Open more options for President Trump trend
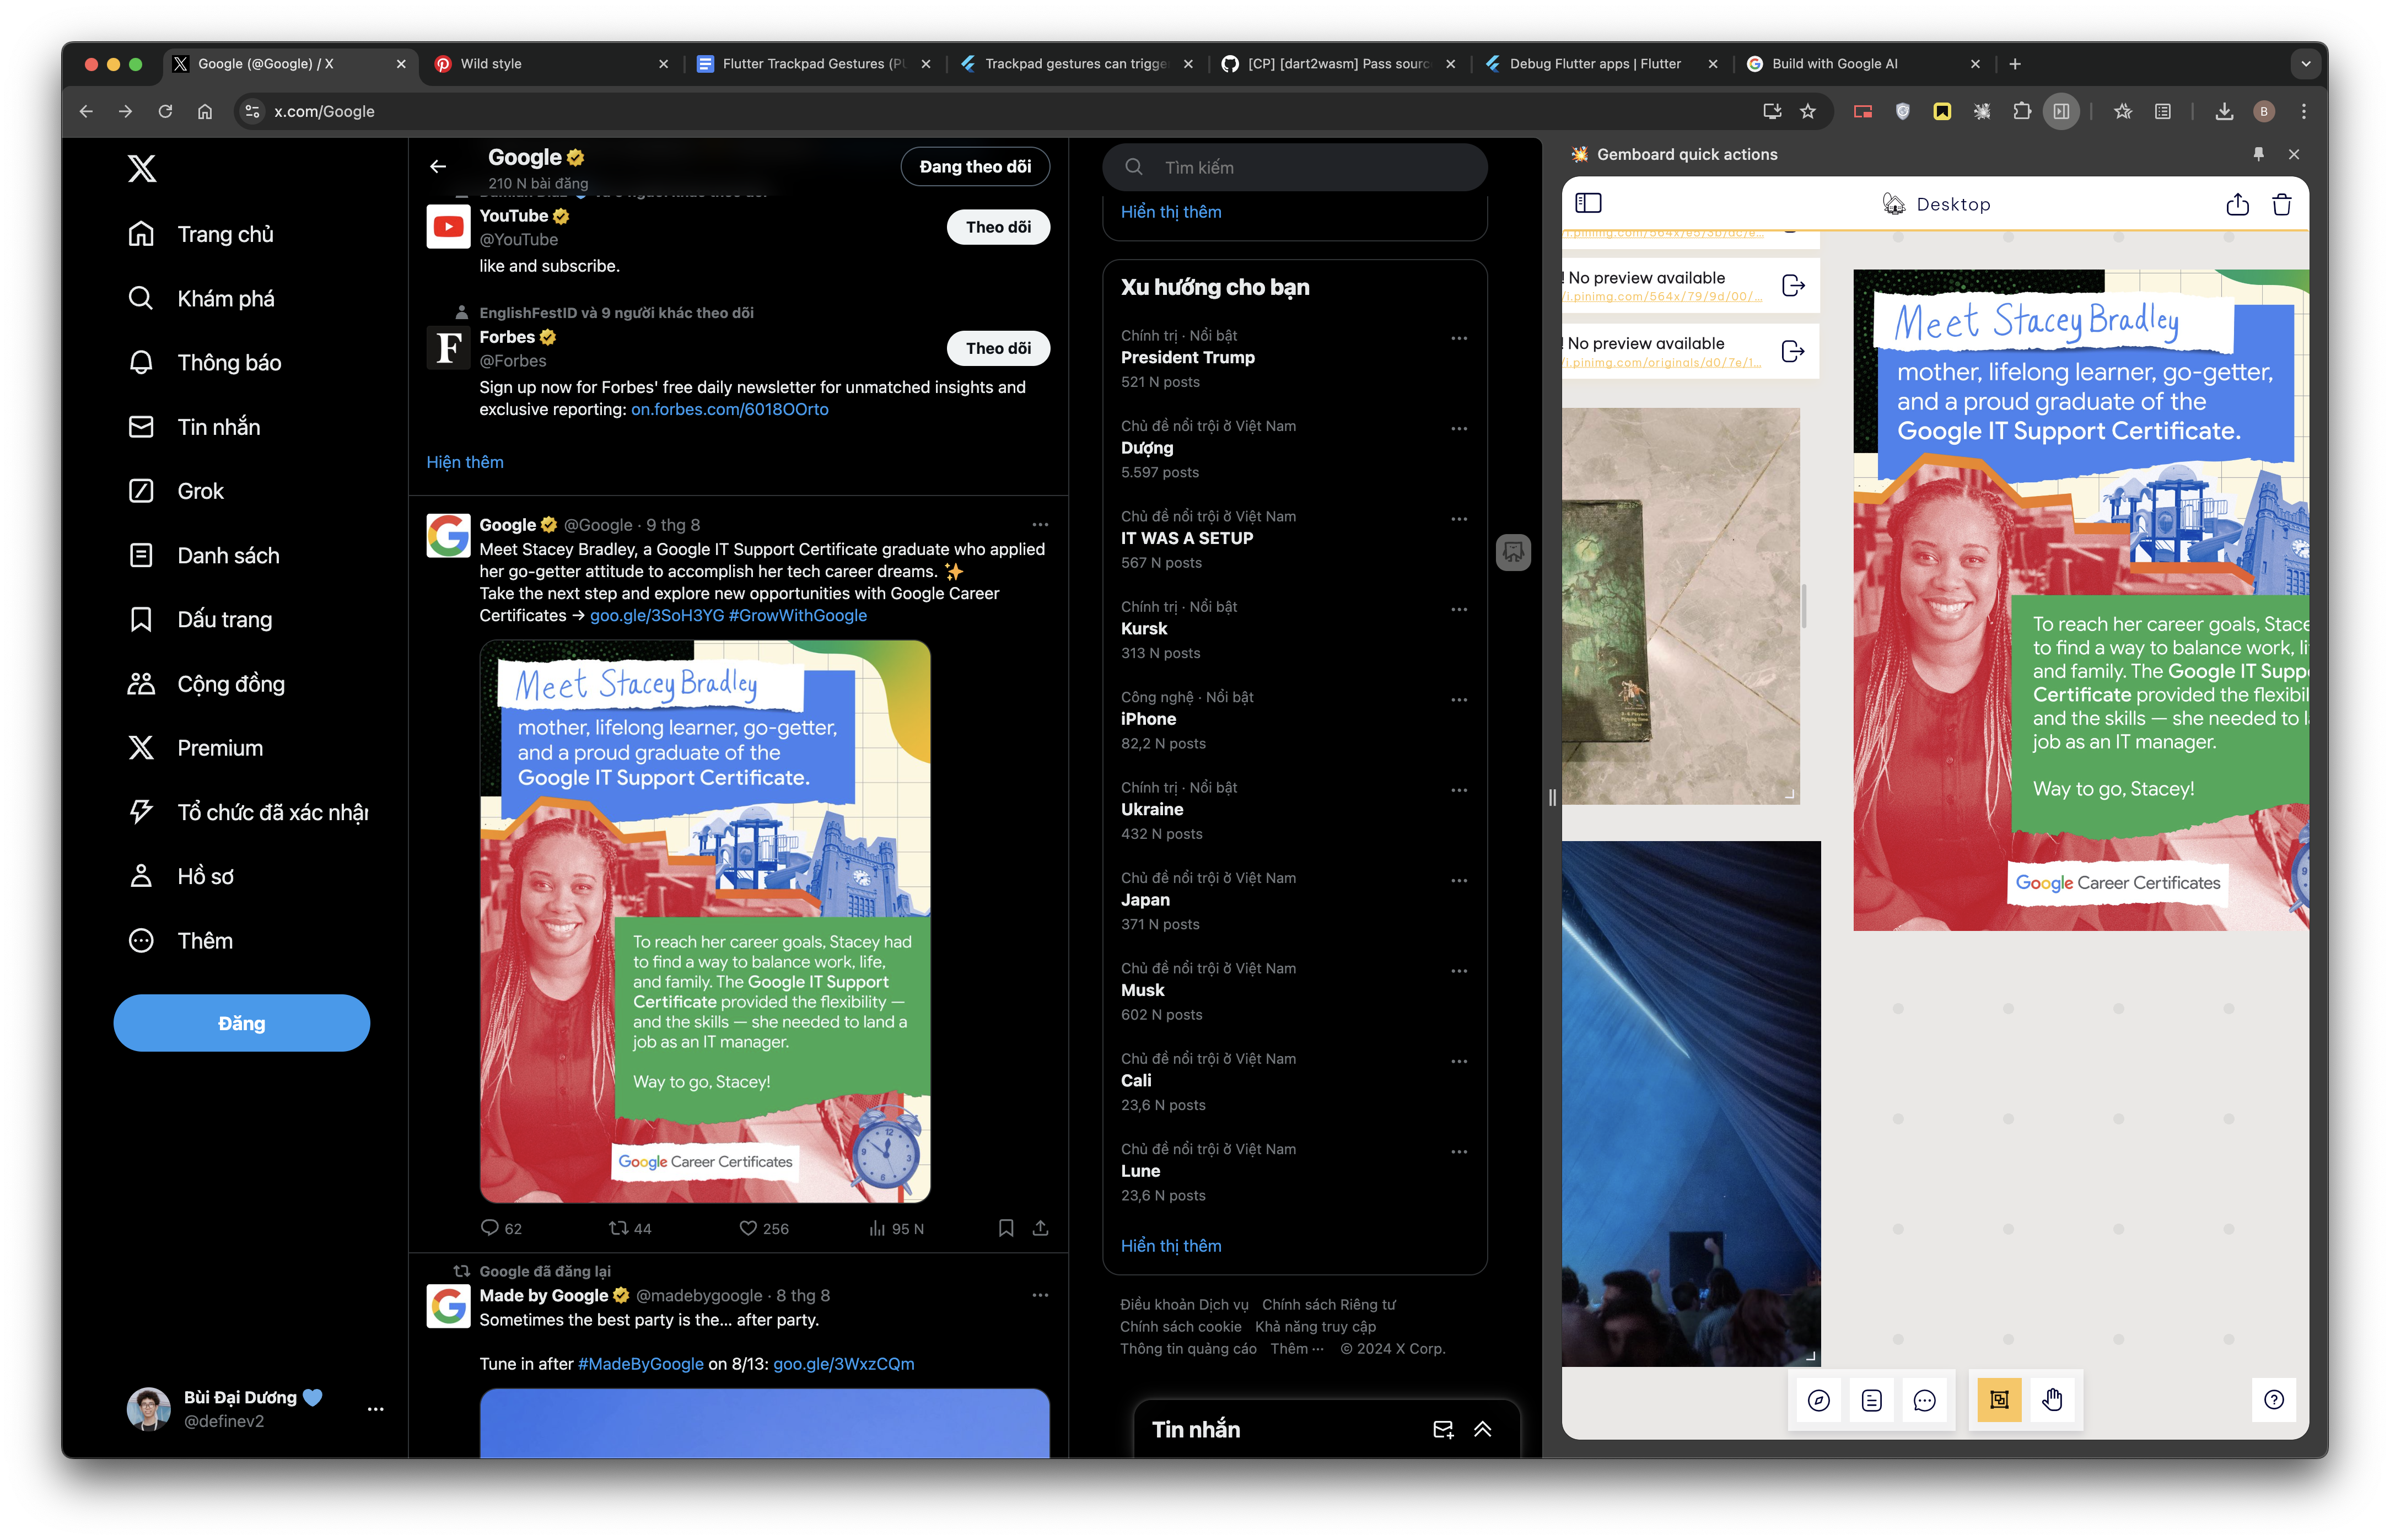The width and height of the screenshot is (2390, 1540). pos(1459,338)
